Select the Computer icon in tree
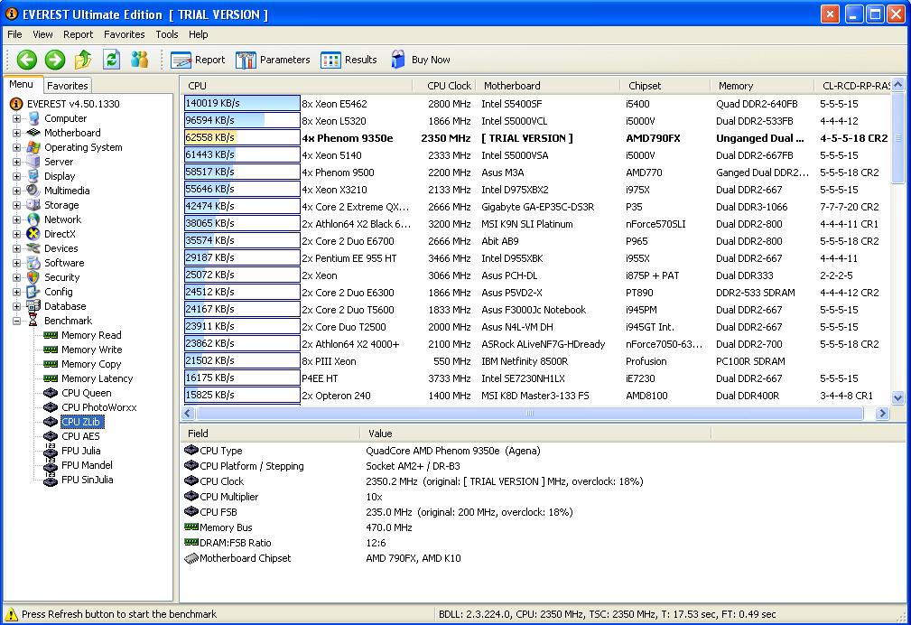The image size is (911, 625). 33,118
